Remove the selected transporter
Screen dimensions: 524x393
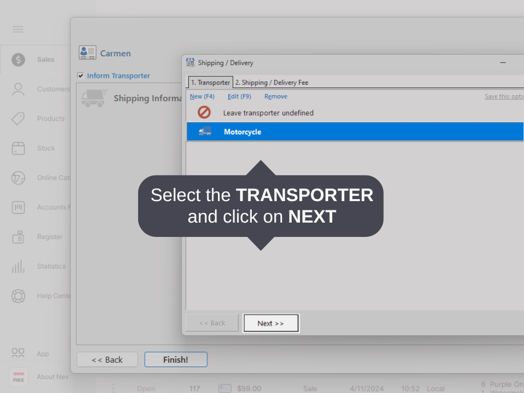click(275, 96)
